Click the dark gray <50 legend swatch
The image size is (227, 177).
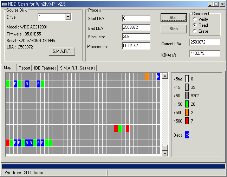[x=187, y=96]
